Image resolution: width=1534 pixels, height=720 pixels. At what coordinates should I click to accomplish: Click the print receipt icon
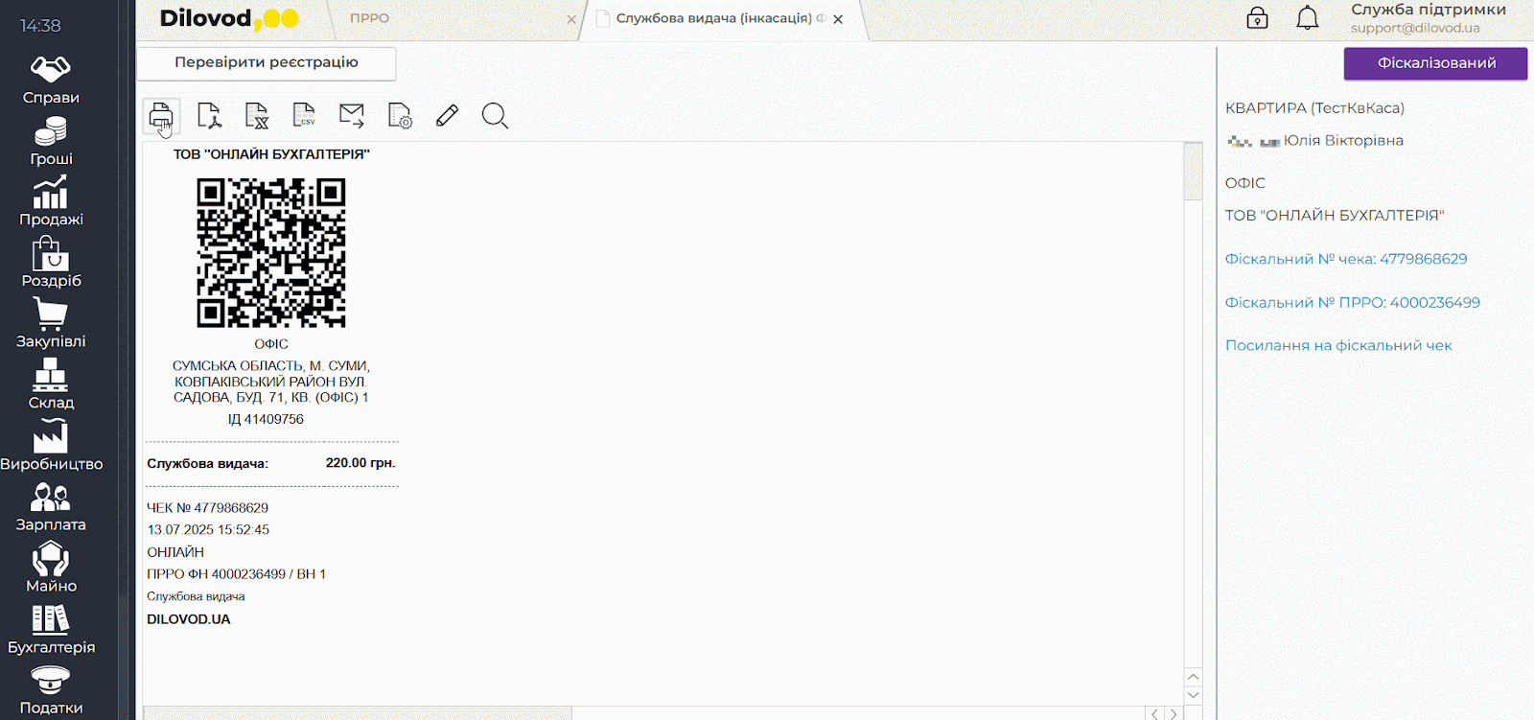161,116
